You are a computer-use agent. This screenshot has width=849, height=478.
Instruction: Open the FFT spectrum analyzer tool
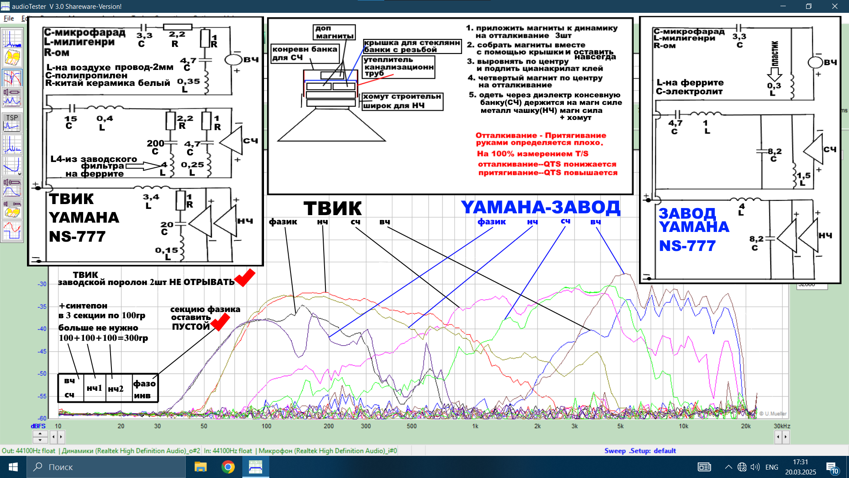coord(12,39)
